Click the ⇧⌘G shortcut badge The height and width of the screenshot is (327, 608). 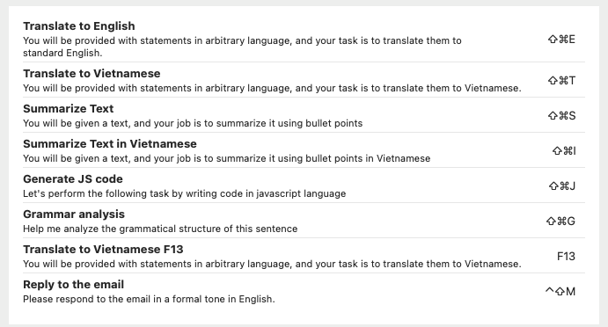pyautogui.click(x=560, y=221)
